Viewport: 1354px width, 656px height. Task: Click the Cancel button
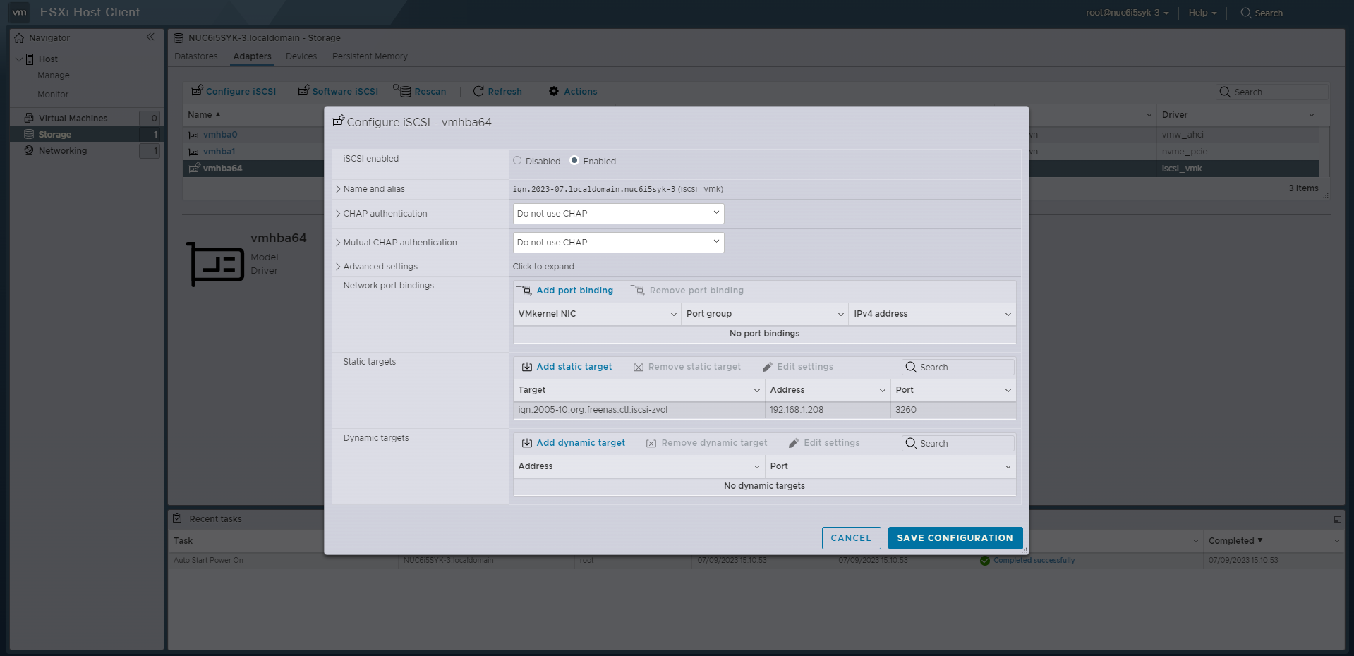click(x=851, y=538)
